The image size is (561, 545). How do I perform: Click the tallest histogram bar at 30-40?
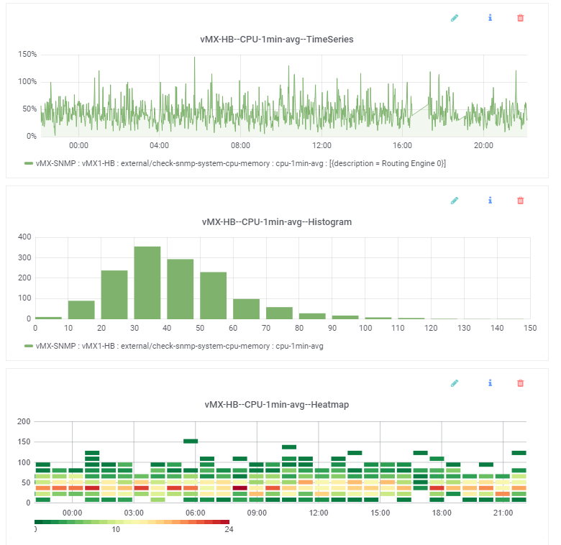147,283
